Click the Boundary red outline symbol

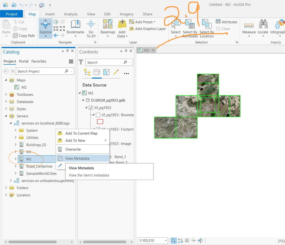pyautogui.click(x=100, y=121)
